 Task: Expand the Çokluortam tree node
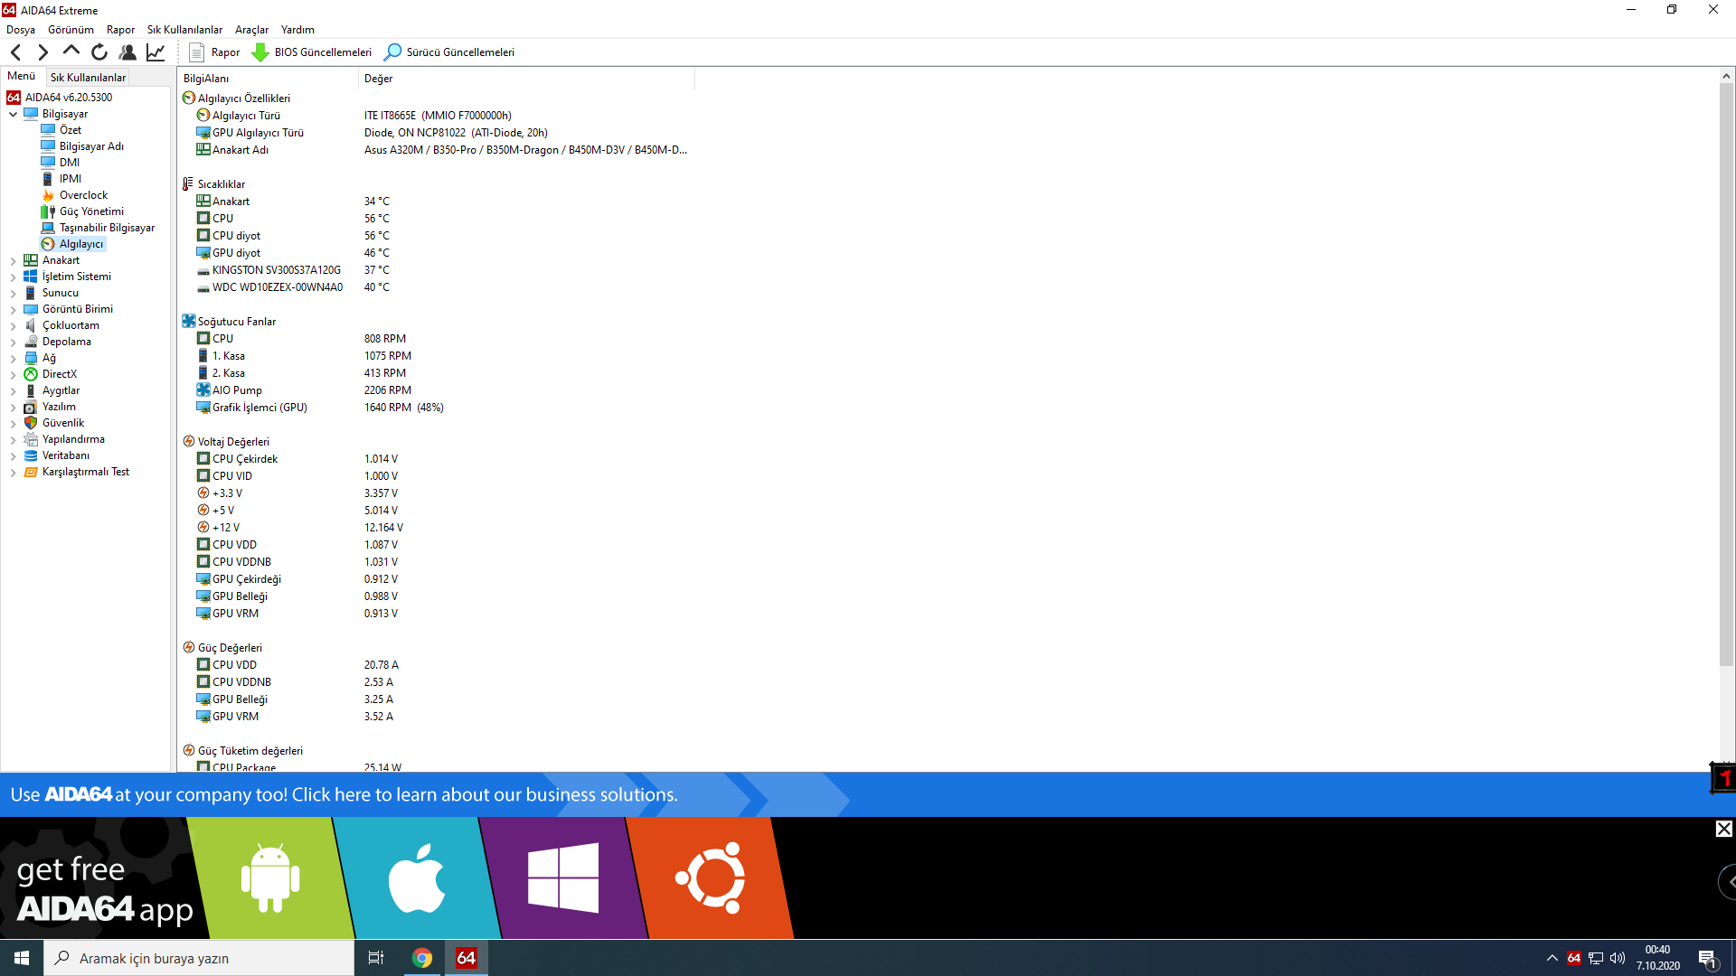tap(14, 326)
